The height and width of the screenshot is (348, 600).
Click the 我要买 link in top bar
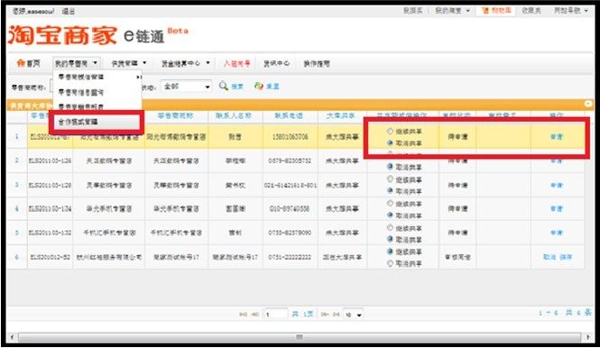413,11
